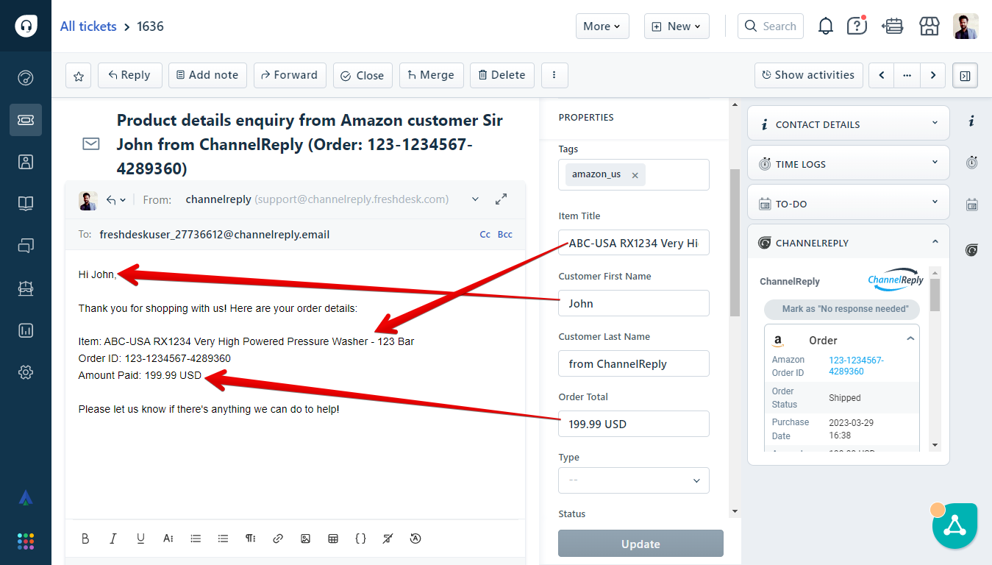Open the text size and color option
992x565 pixels.
tap(168, 539)
